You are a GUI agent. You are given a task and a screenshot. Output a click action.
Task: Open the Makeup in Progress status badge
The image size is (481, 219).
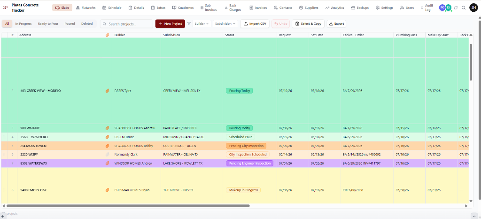click(x=243, y=190)
